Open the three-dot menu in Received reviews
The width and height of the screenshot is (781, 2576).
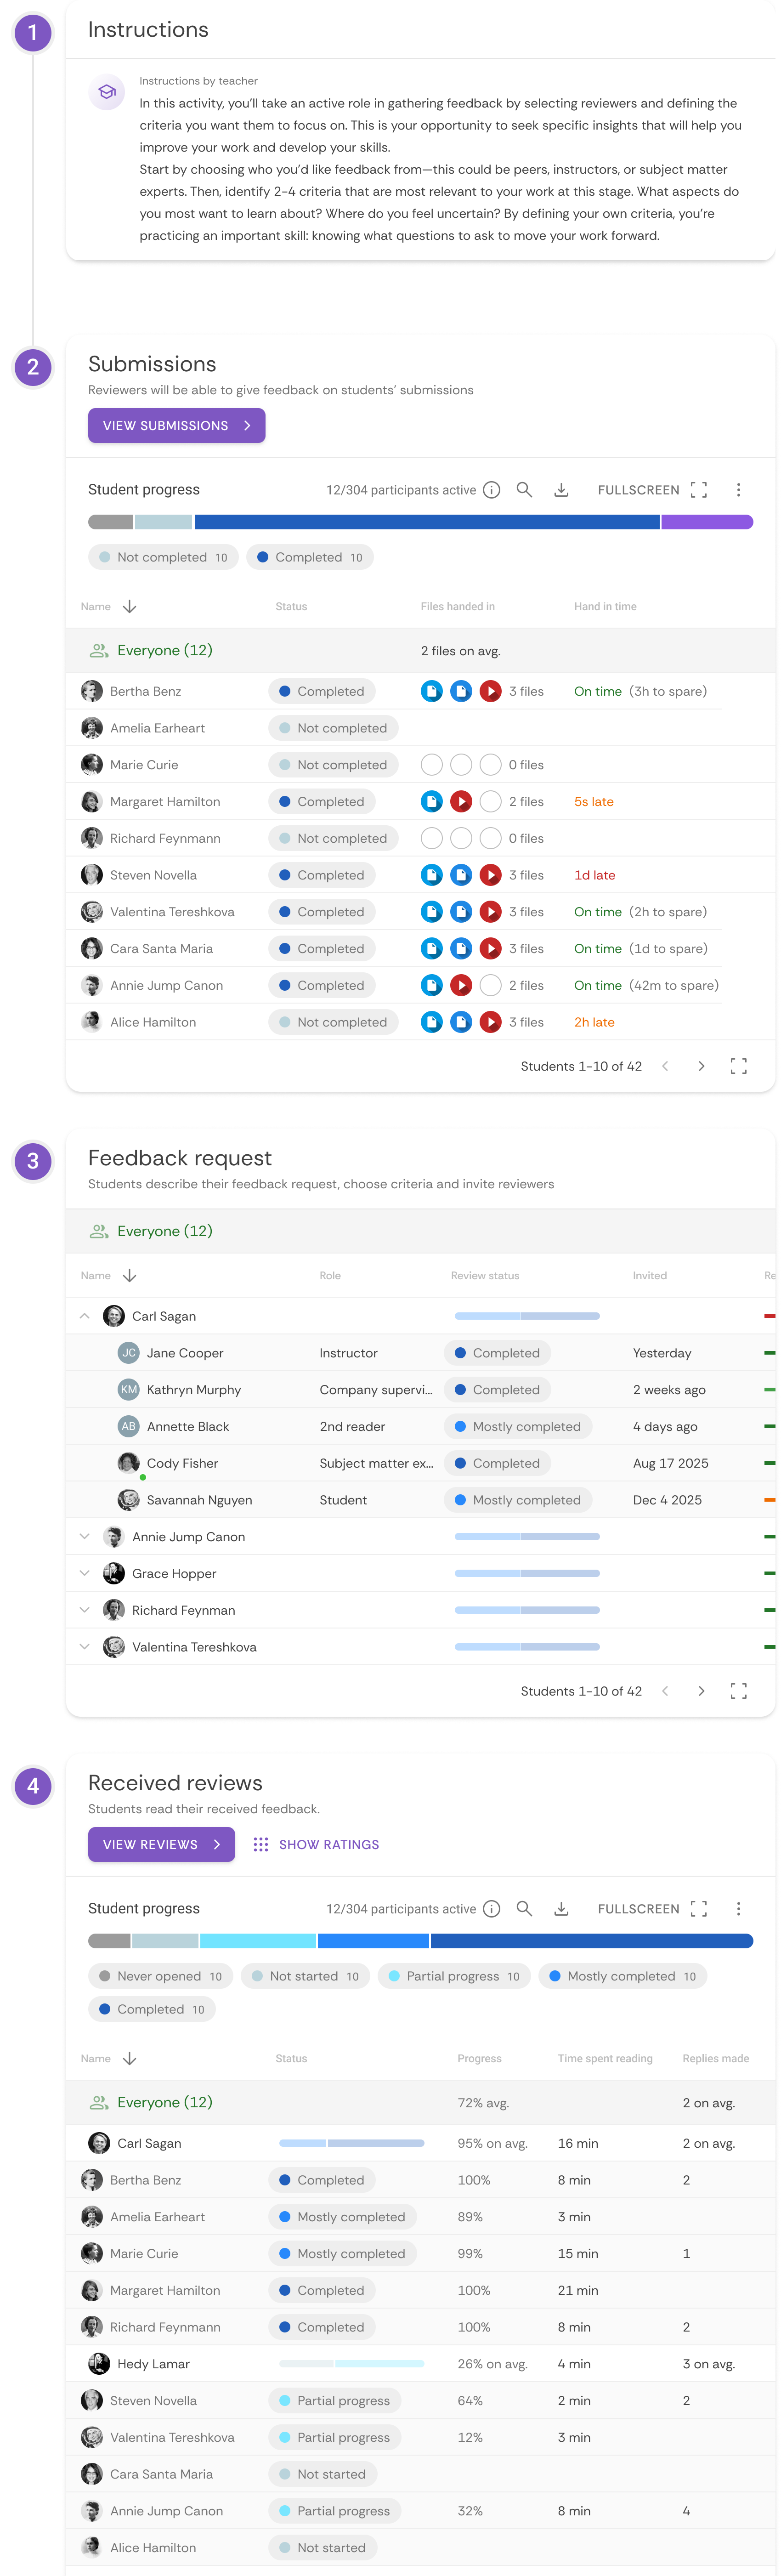(x=738, y=1908)
